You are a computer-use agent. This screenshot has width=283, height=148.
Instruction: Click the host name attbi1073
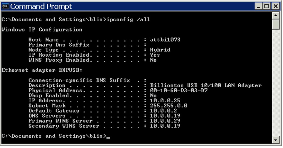pos(165,40)
